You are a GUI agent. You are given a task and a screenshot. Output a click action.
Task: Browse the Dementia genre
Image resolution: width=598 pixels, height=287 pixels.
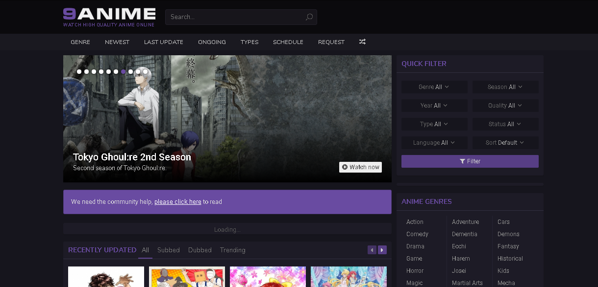tap(464, 234)
